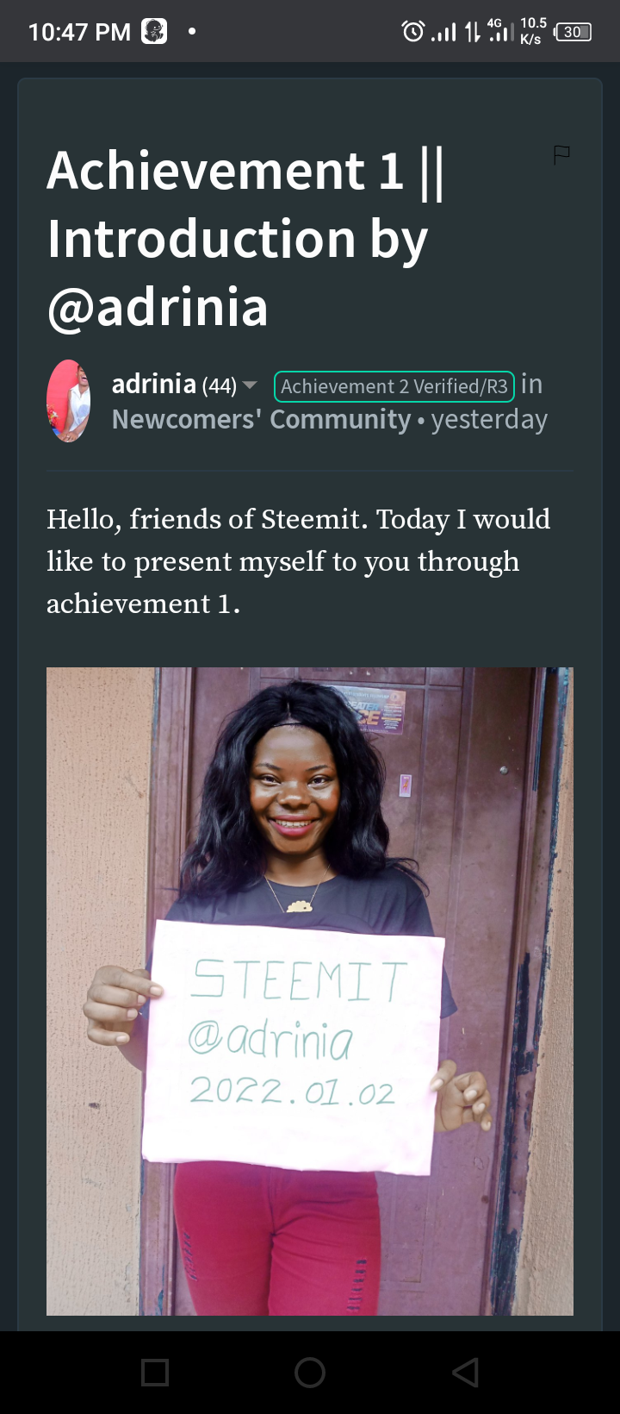Tap the Achievement 2 Verified/R3 badge
620x1414 pixels.
[394, 385]
